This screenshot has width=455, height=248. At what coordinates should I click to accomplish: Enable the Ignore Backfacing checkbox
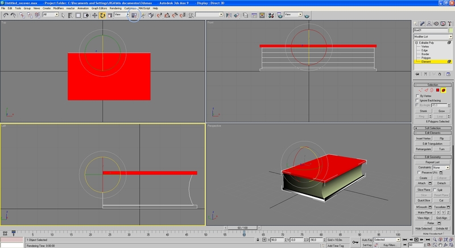pyautogui.click(x=417, y=100)
